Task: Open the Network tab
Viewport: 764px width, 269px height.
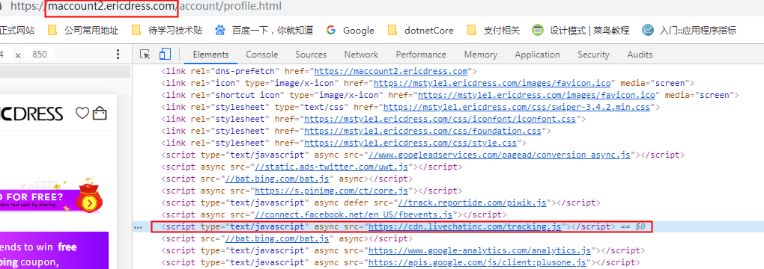Action: click(x=361, y=55)
